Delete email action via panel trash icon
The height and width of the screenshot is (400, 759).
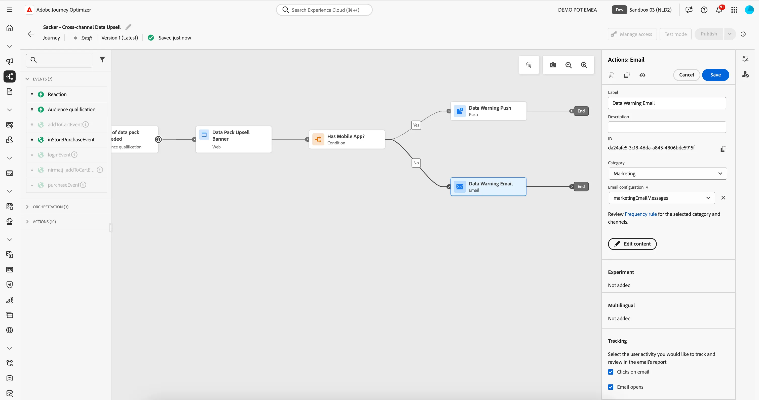[x=611, y=75]
